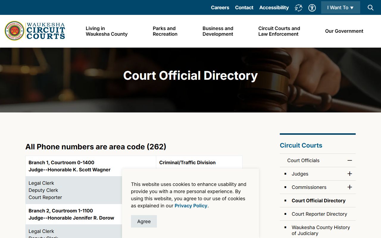The image size is (381, 238).
Task: Open Commissioners sidebar link
Action: click(309, 187)
